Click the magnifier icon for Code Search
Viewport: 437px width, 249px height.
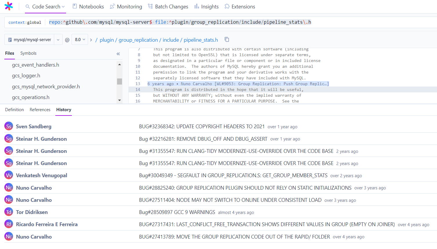(28, 6)
